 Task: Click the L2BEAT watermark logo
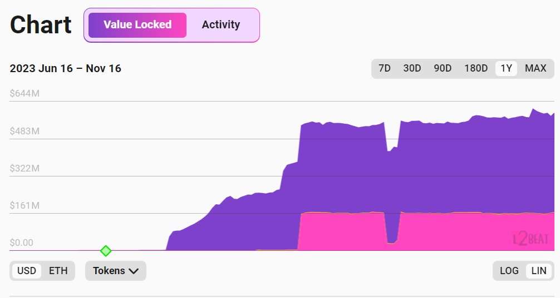pyautogui.click(x=530, y=239)
